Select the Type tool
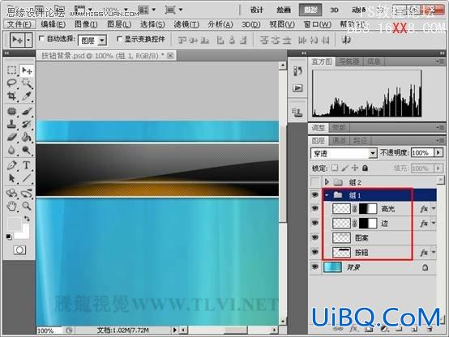Image resolution: width=449 pixels, height=337 pixels. [x=27, y=165]
